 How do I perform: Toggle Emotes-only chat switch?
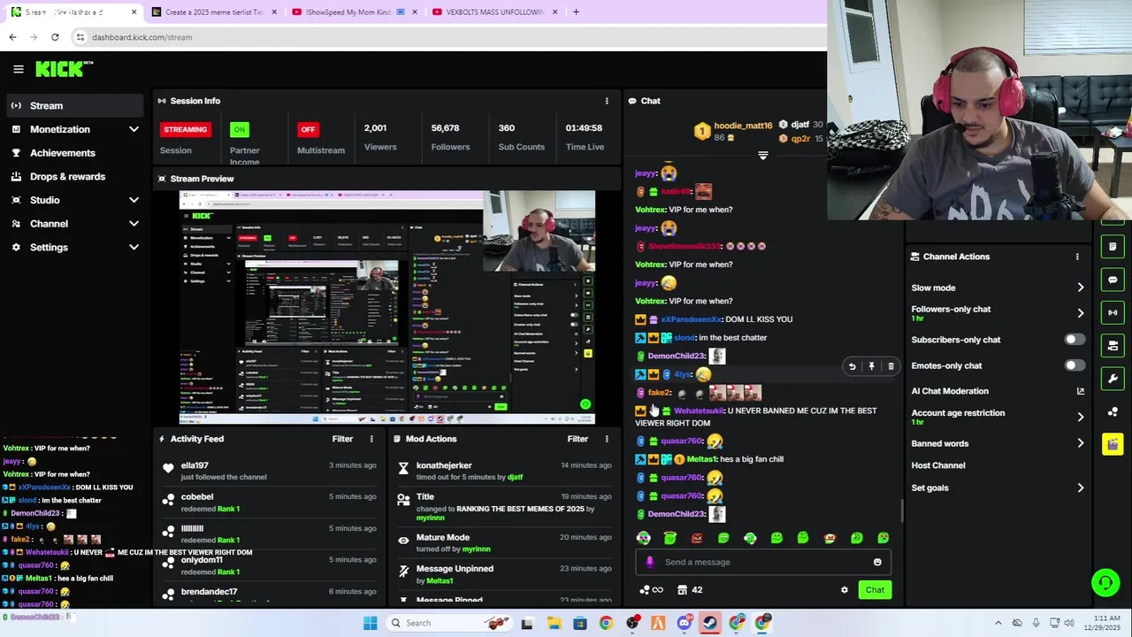click(1074, 365)
